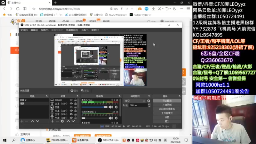Add a new source with plus icon
The width and height of the screenshot is (256, 144).
click(52, 121)
